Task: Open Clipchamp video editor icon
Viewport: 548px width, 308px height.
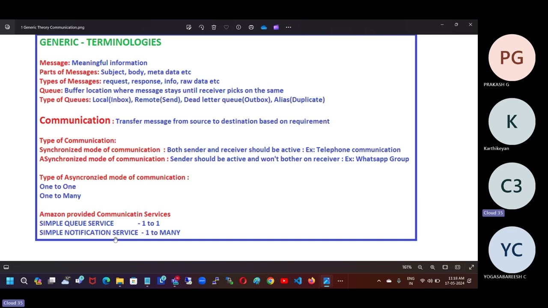Action: 276,27
